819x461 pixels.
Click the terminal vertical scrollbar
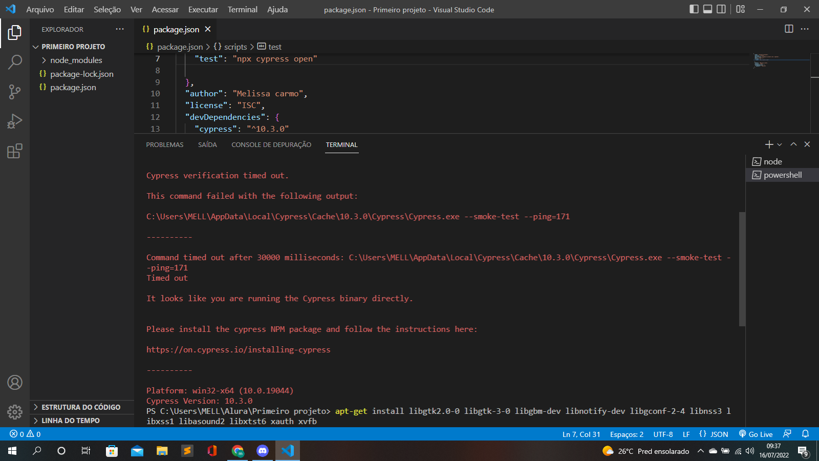coord(742,268)
